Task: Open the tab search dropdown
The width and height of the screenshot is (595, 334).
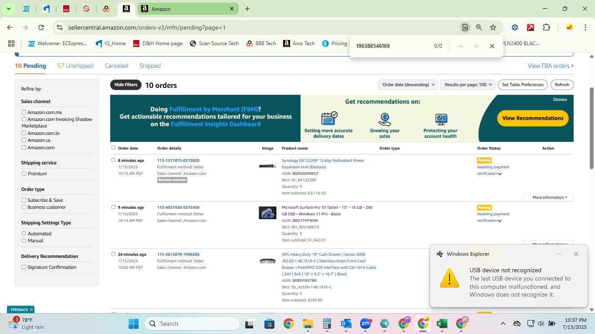Action: tap(8, 9)
